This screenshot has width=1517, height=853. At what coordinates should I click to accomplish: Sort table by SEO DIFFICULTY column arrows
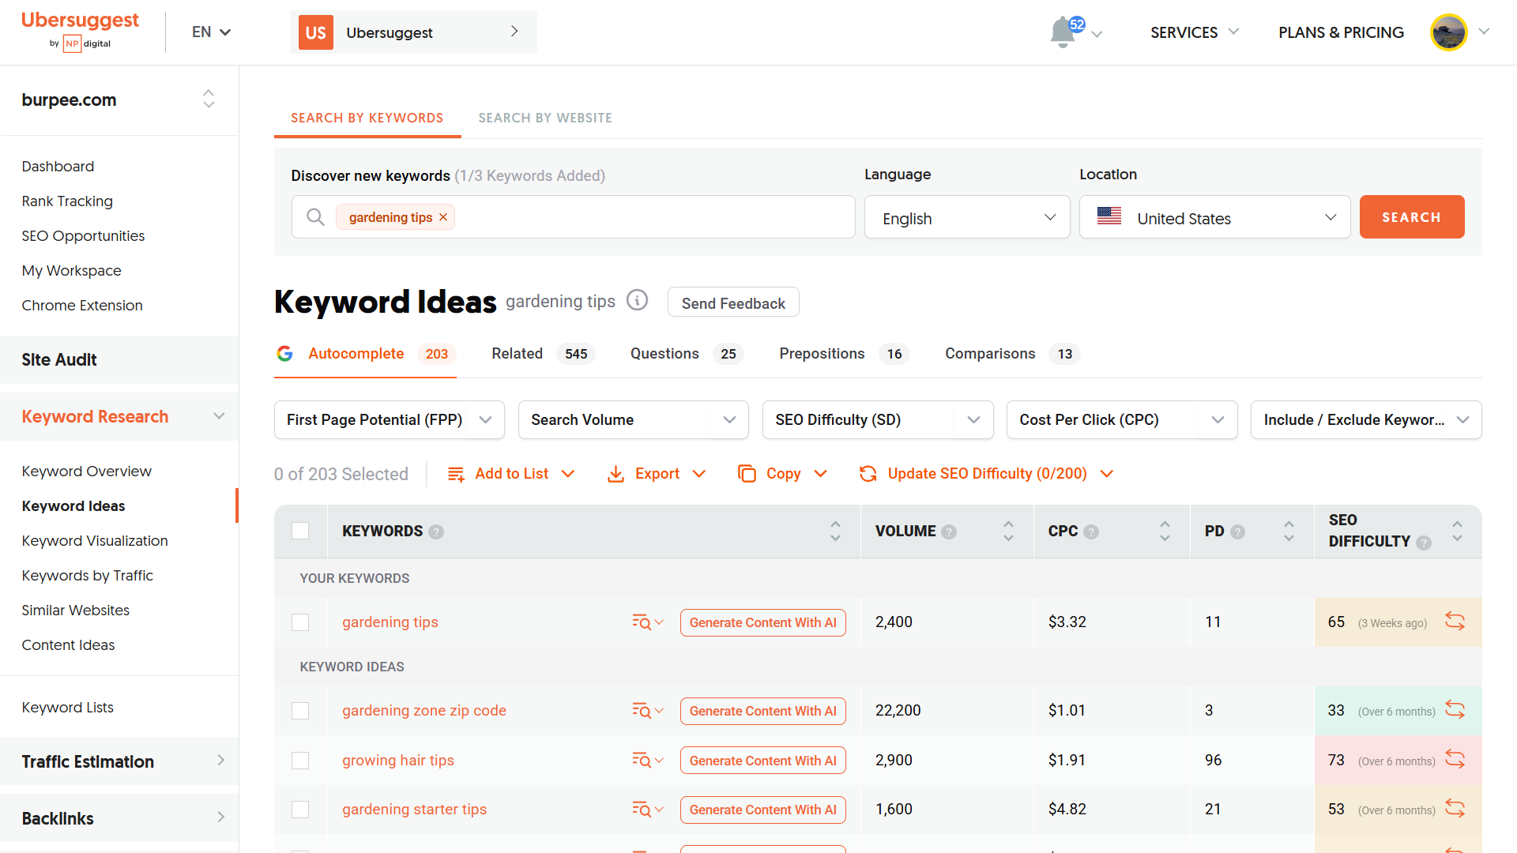click(1457, 531)
